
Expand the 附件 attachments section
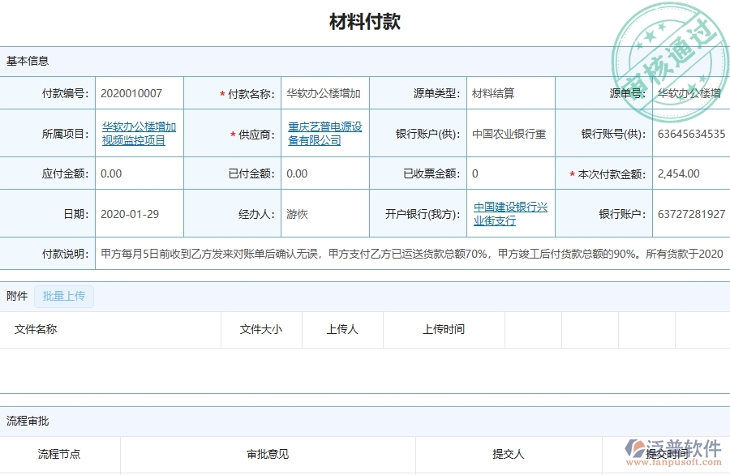pos(15,296)
